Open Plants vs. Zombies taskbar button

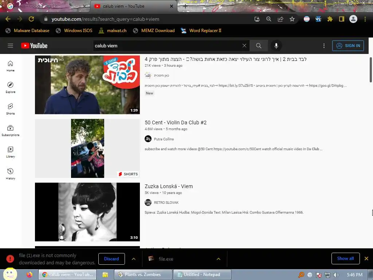143,275
